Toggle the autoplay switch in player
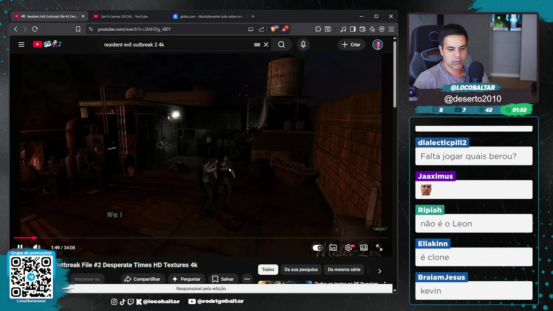Viewport: 553px width, 311px height. [x=318, y=248]
